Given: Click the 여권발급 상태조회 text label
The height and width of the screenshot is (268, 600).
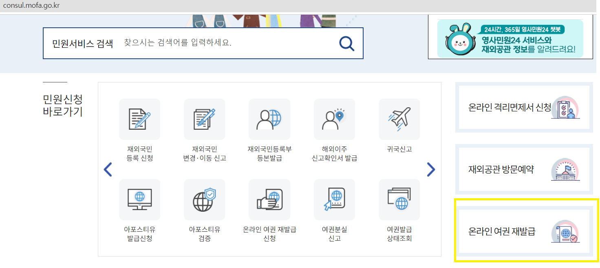Looking at the screenshot, I should [399, 234].
